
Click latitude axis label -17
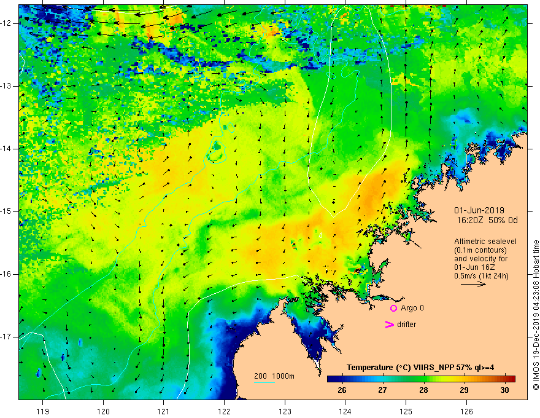[x=7, y=337]
